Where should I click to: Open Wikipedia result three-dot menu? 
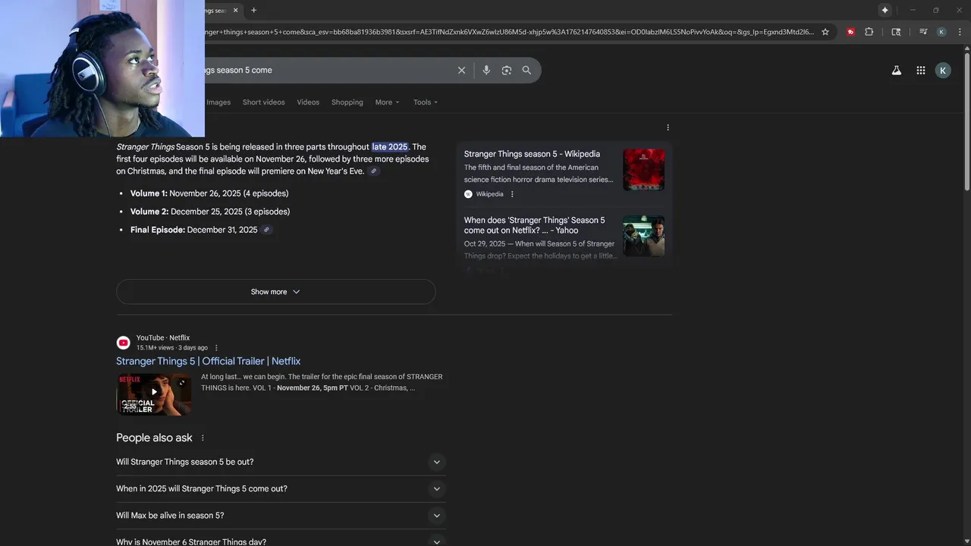[512, 194]
